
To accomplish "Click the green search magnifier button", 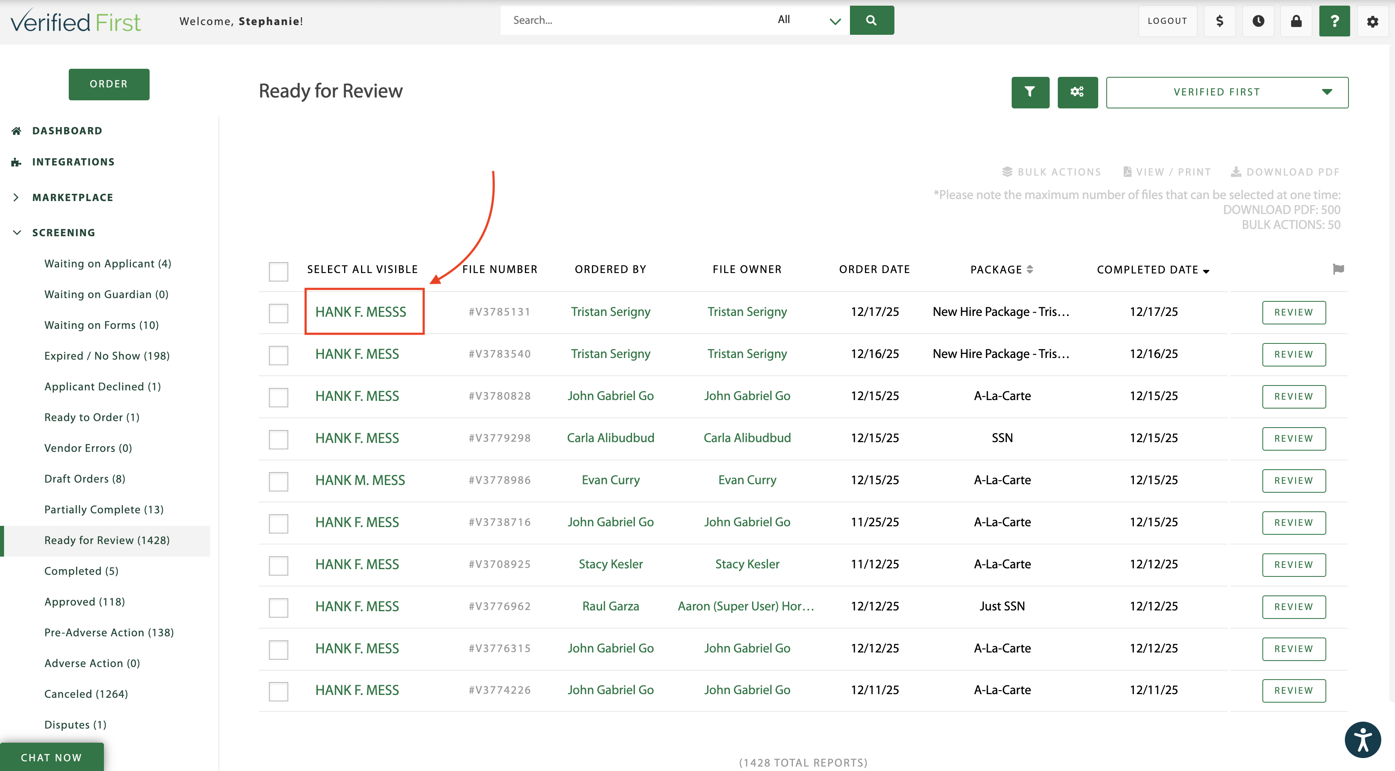I will [x=871, y=20].
